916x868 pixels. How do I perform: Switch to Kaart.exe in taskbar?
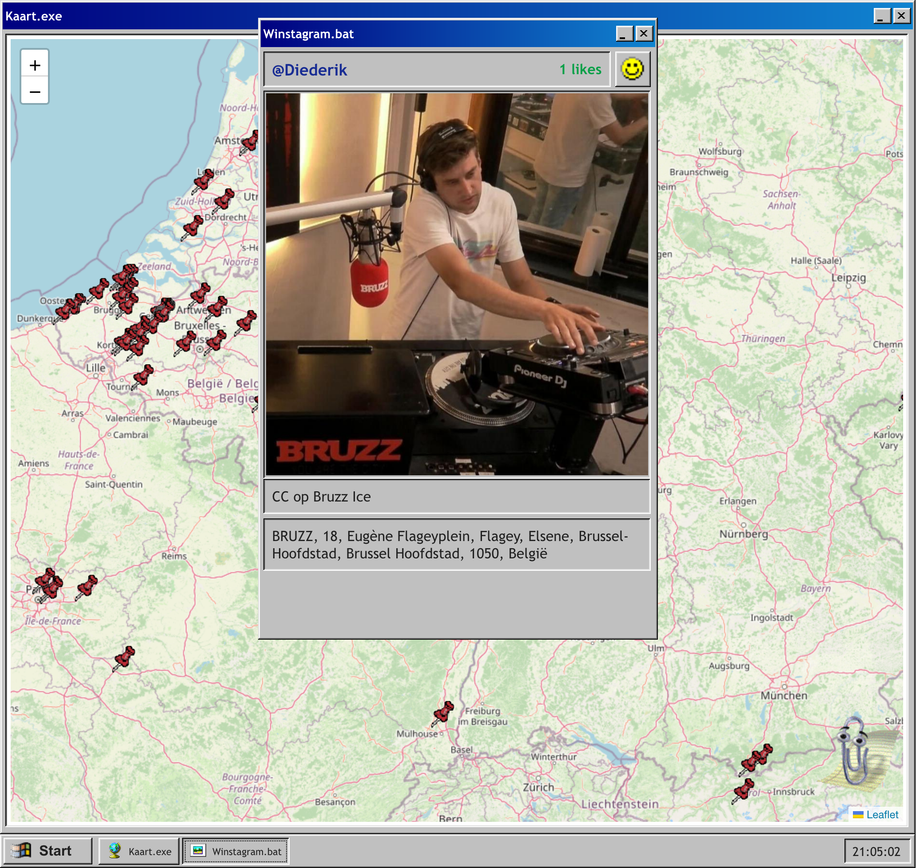139,852
